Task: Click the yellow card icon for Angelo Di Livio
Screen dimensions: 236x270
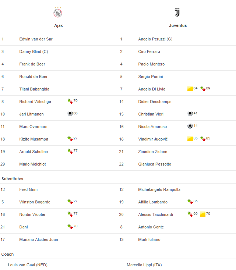Action: tap(190, 89)
